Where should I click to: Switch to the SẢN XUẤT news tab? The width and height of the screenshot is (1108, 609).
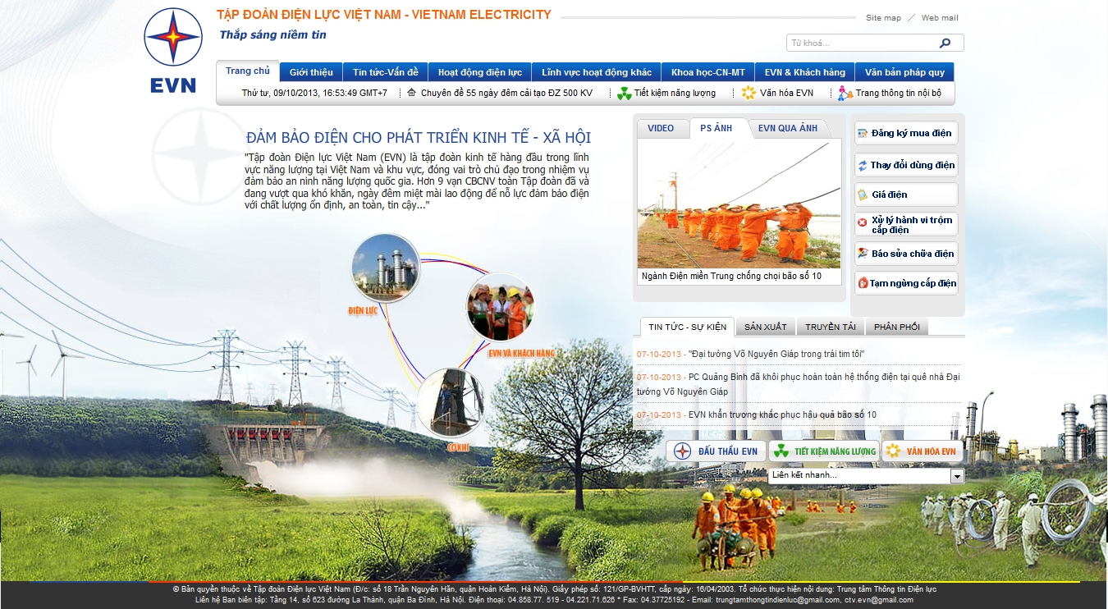pos(765,327)
